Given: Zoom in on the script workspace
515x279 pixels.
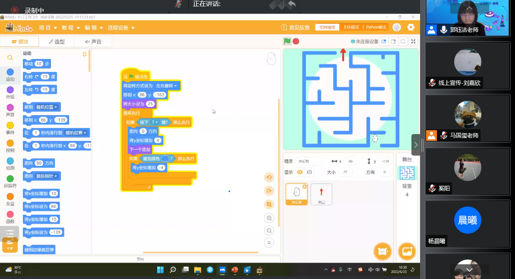Looking at the screenshot, I should click(x=269, y=218).
